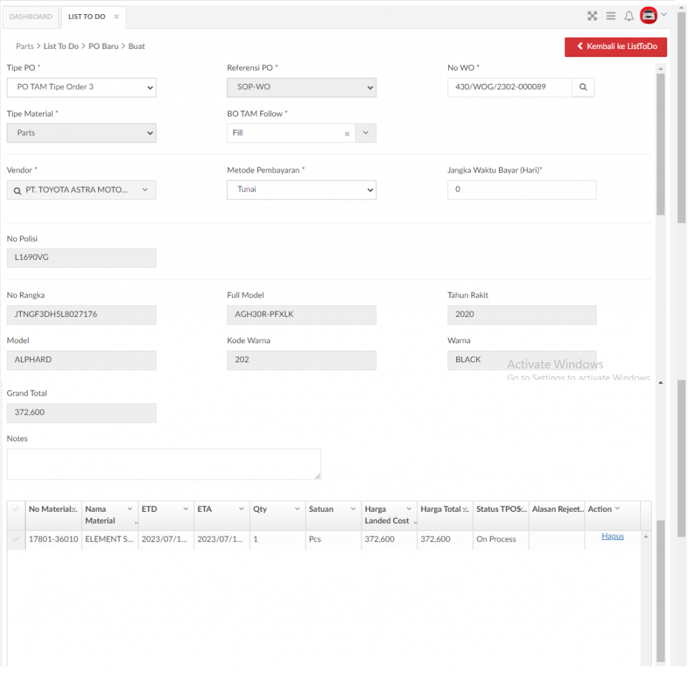
Task: Open Harga Landed Cost column menu
Action: 408,509
